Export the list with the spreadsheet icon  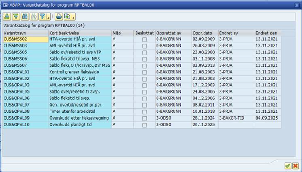[67, 16]
